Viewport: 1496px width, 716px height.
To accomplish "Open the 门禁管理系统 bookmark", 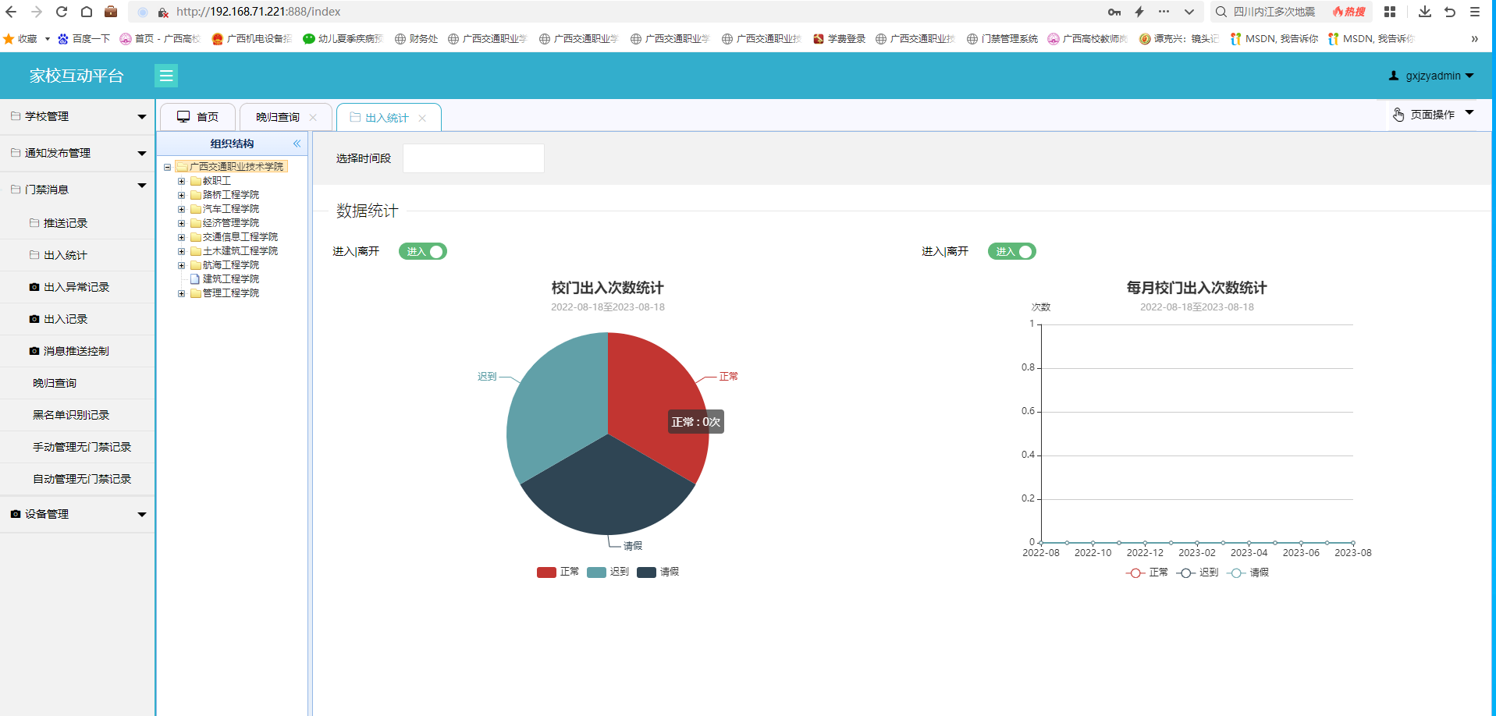I will pos(1002,38).
